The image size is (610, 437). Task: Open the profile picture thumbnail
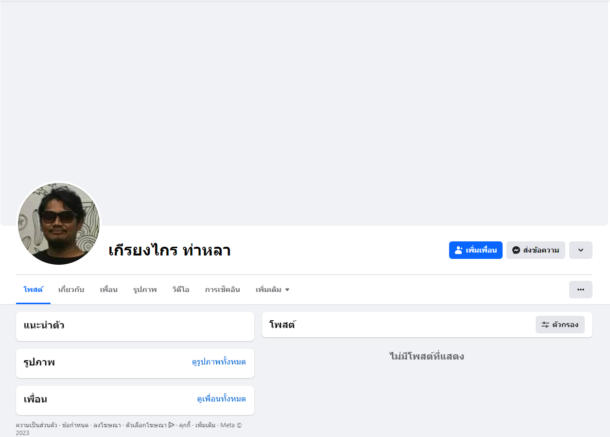coord(59,224)
